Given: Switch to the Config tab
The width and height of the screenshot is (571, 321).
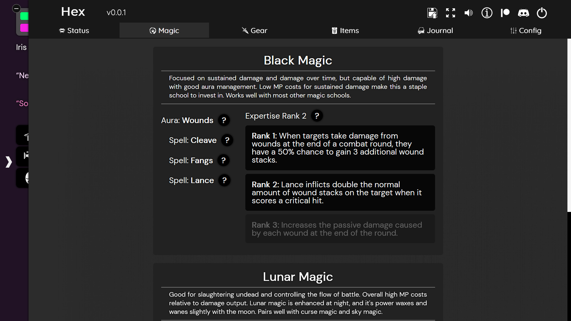Looking at the screenshot, I should coord(525,30).
